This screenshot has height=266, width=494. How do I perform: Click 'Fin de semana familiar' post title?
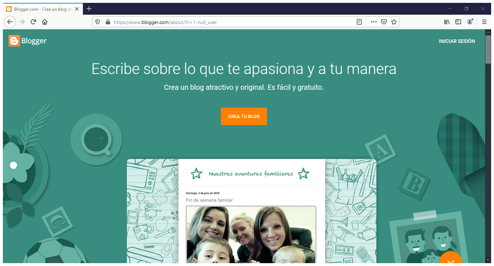pos(209,200)
